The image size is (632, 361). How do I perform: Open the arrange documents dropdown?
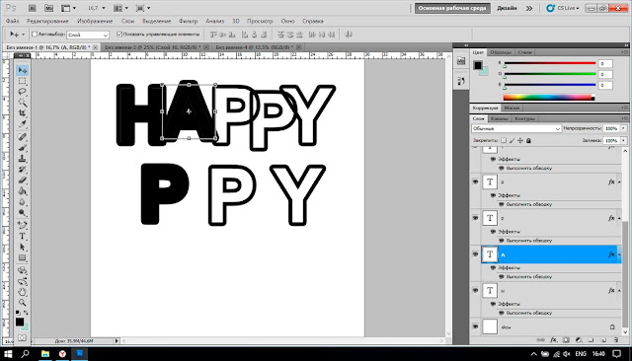pos(120,8)
